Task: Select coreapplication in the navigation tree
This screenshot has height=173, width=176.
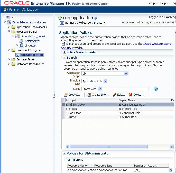Action: 32,55
